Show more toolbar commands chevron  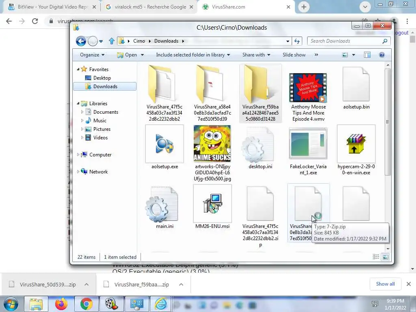click(316, 55)
